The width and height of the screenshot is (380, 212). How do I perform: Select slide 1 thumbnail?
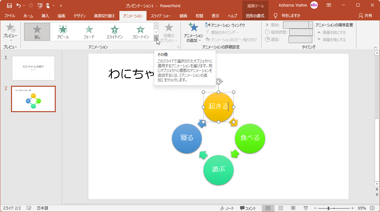[33, 68]
